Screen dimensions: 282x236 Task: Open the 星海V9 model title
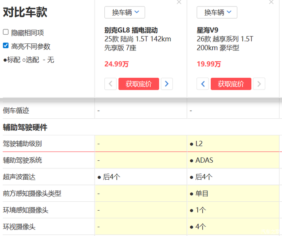[207, 30]
